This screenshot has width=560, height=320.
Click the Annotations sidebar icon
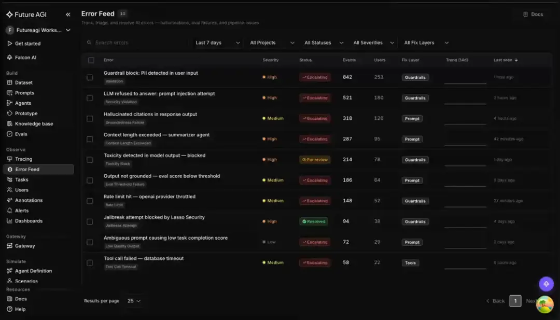click(10, 200)
